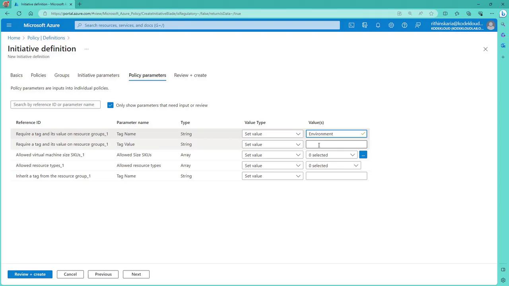The width and height of the screenshot is (509, 286).
Task: Switch to the Initiative parameters tab
Action: [x=98, y=75]
